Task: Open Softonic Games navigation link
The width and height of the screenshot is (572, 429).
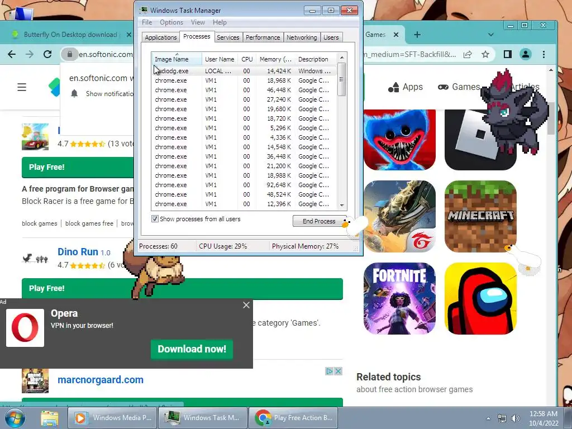Action: (459, 87)
